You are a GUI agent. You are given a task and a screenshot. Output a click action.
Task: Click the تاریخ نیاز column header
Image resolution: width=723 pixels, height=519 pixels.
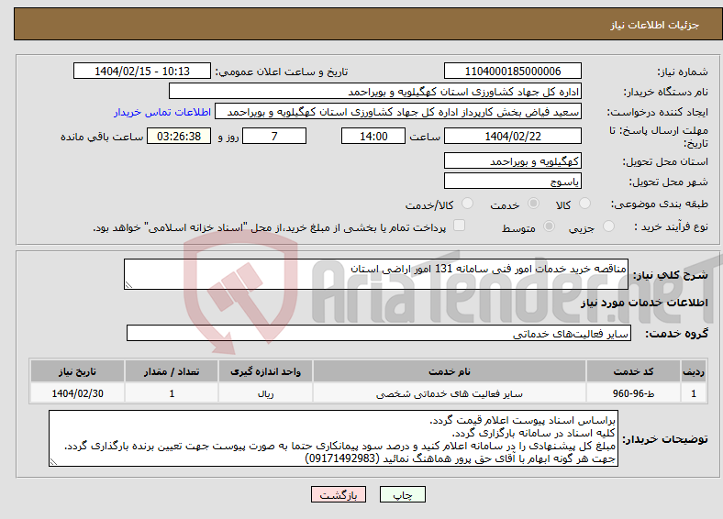tap(77, 371)
